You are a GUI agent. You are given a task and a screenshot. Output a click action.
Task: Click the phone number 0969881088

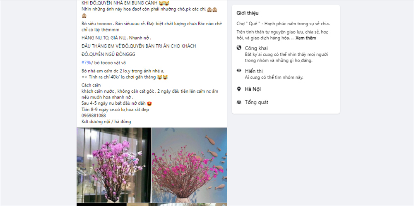94,115
